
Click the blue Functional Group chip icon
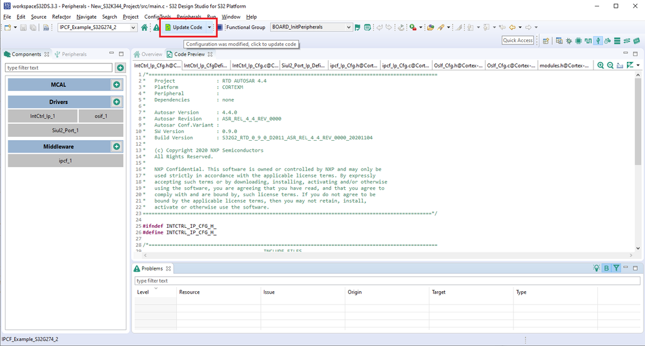pos(220,27)
